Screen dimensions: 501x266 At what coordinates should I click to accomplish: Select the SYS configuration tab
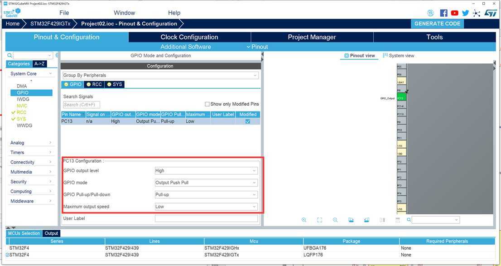(x=115, y=84)
